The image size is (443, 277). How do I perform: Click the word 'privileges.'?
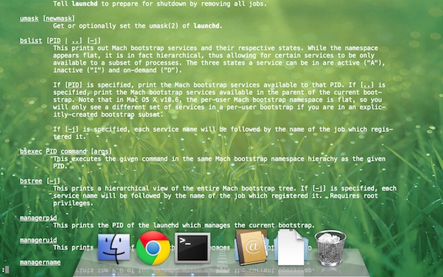73,203
